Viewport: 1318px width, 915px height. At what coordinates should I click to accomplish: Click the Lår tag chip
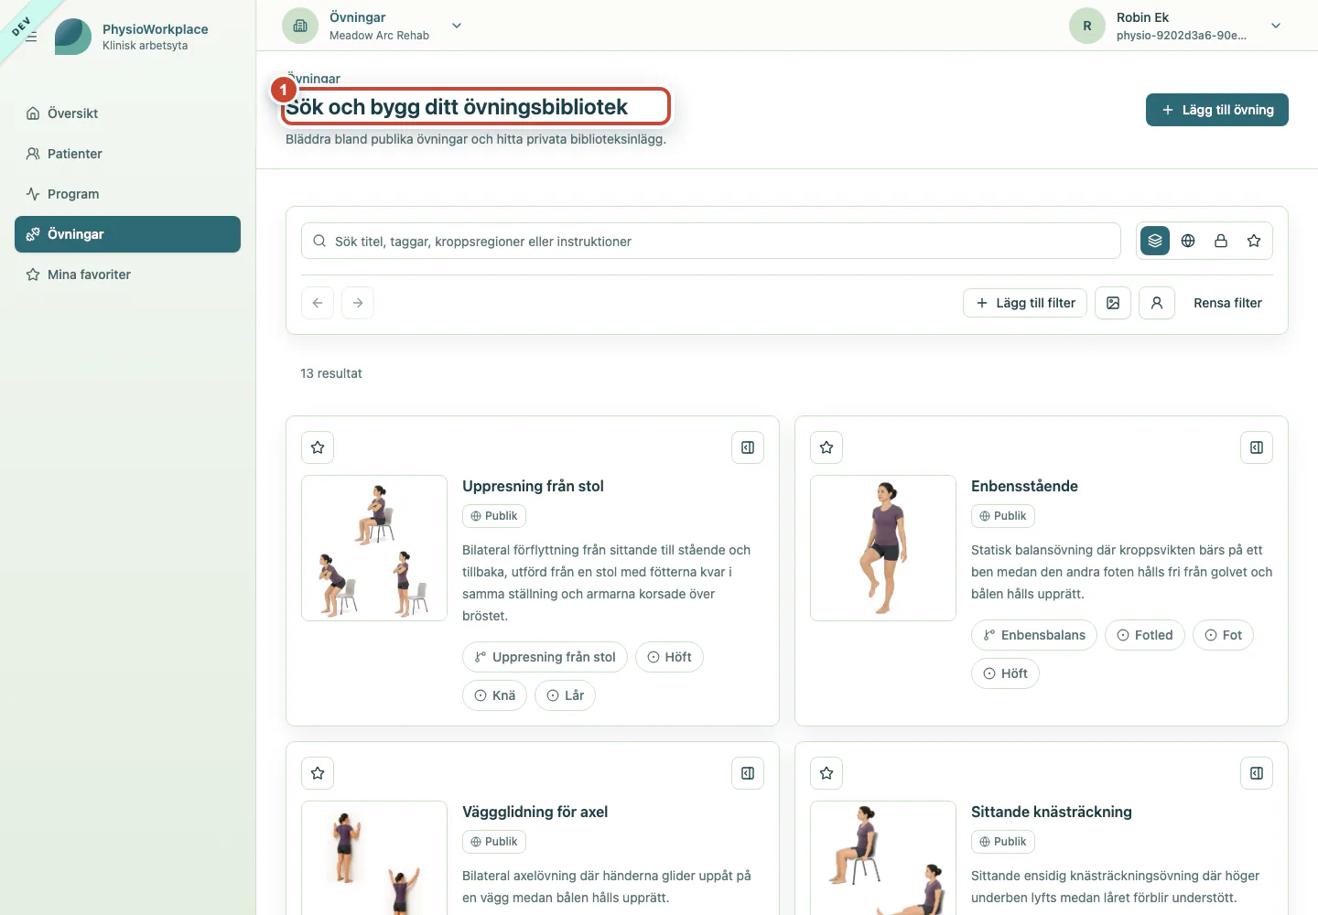(x=565, y=695)
